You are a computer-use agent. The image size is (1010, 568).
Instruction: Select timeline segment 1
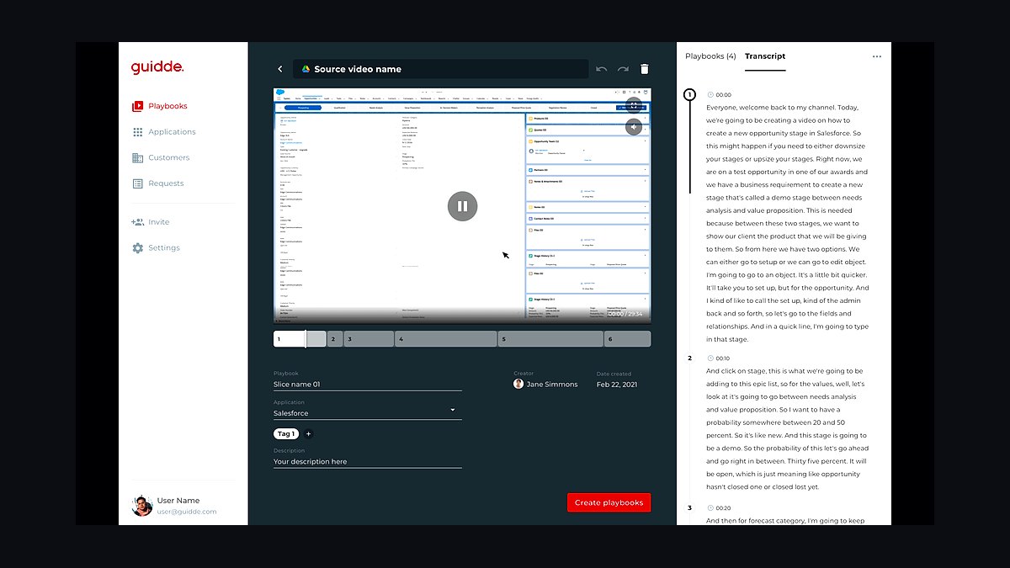click(x=300, y=339)
